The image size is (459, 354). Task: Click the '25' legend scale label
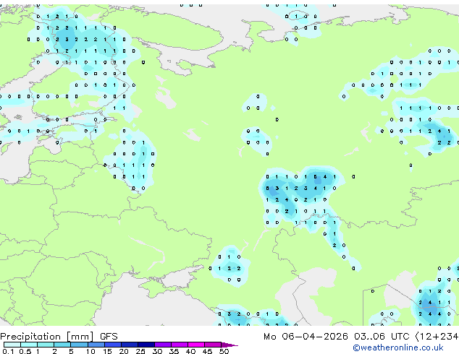140,351
